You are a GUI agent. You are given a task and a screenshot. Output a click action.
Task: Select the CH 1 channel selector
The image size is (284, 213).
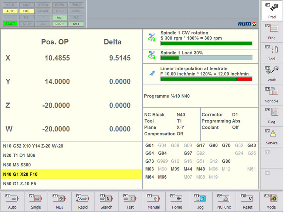[x=76, y=24]
